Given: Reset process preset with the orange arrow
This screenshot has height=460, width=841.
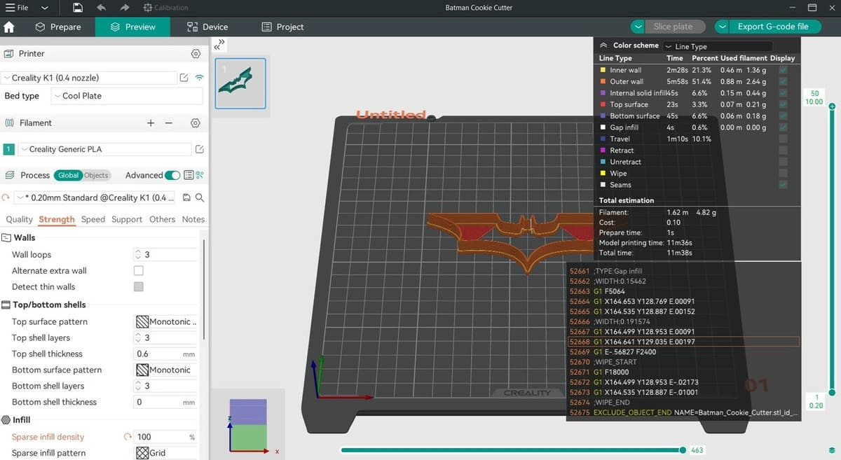Looking at the screenshot, I should coord(7,197).
